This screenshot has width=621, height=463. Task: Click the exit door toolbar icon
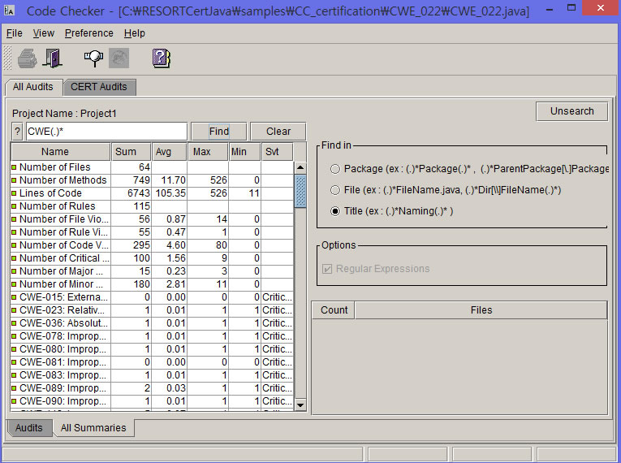tap(53, 58)
